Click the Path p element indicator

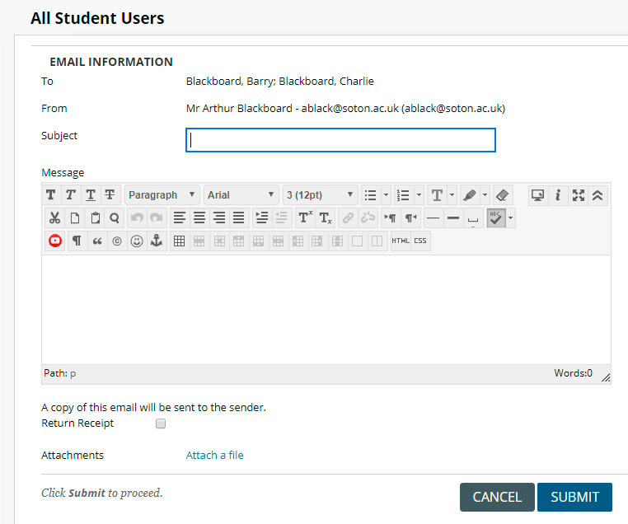click(73, 373)
